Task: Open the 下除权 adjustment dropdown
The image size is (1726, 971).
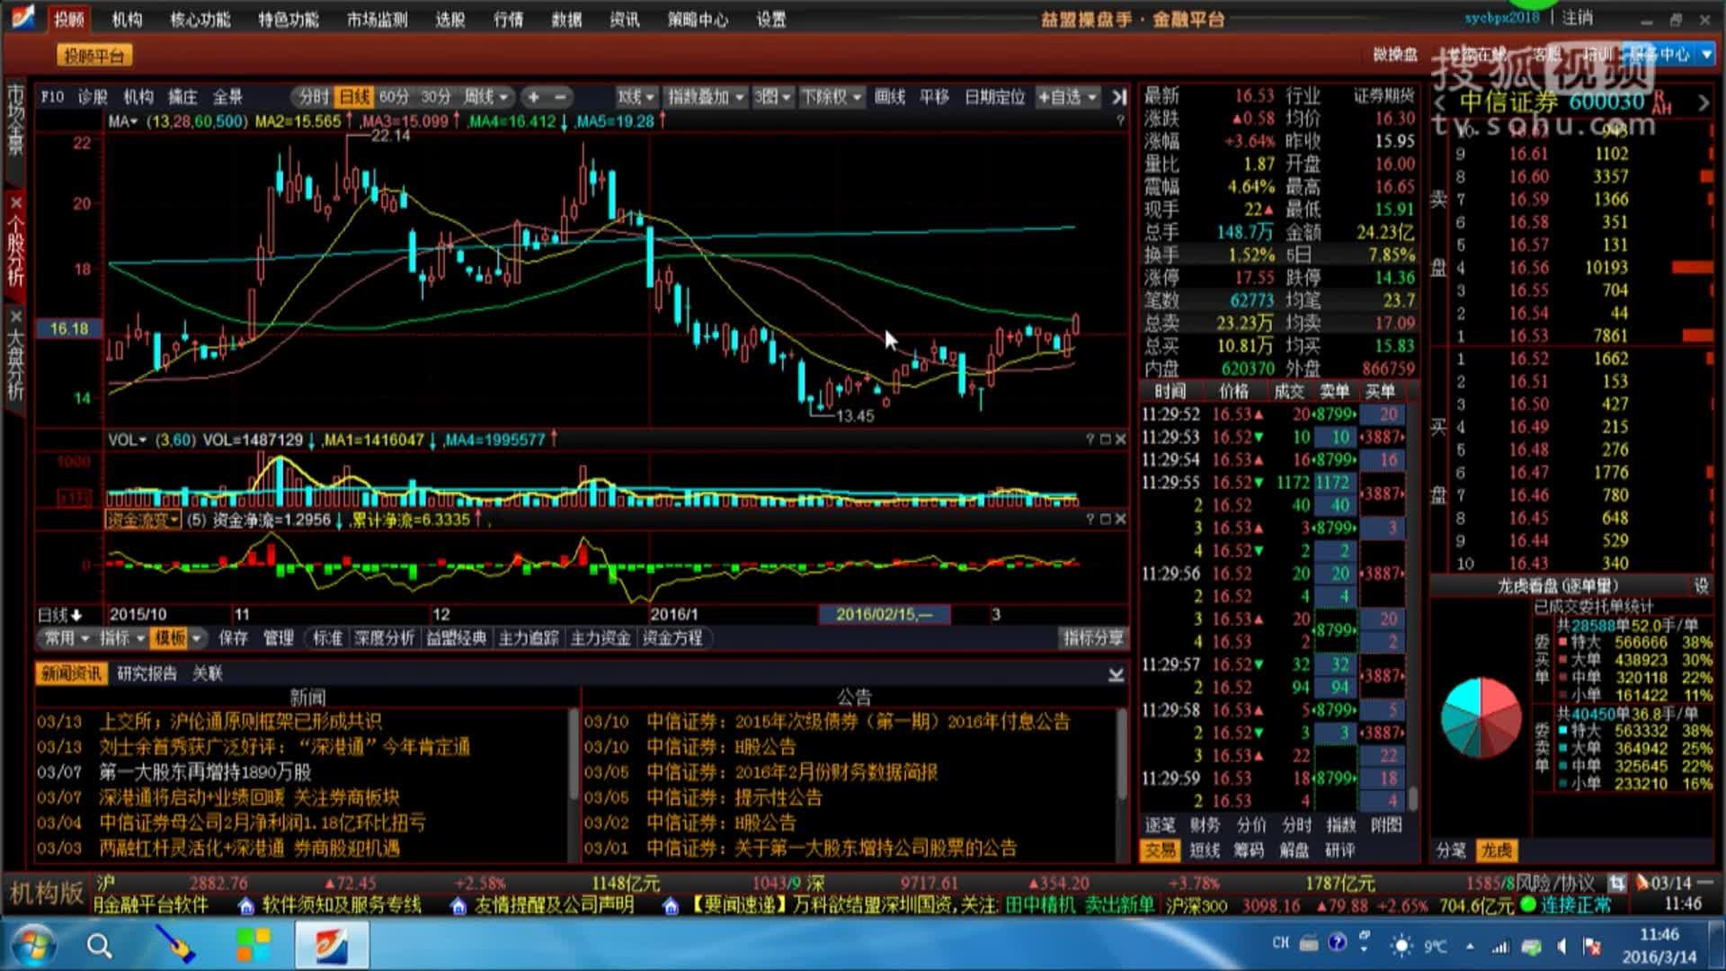Action: pyautogui.click(x=831, y=96)
